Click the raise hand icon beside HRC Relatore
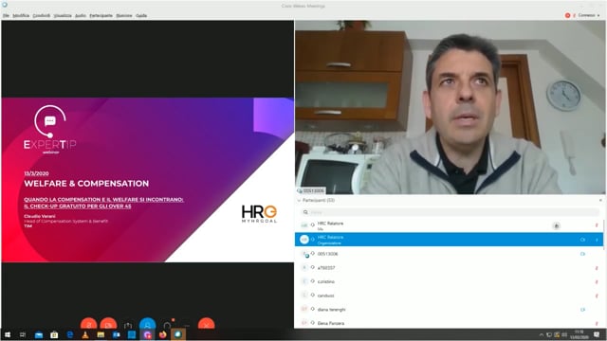 (x=557, y=225)
